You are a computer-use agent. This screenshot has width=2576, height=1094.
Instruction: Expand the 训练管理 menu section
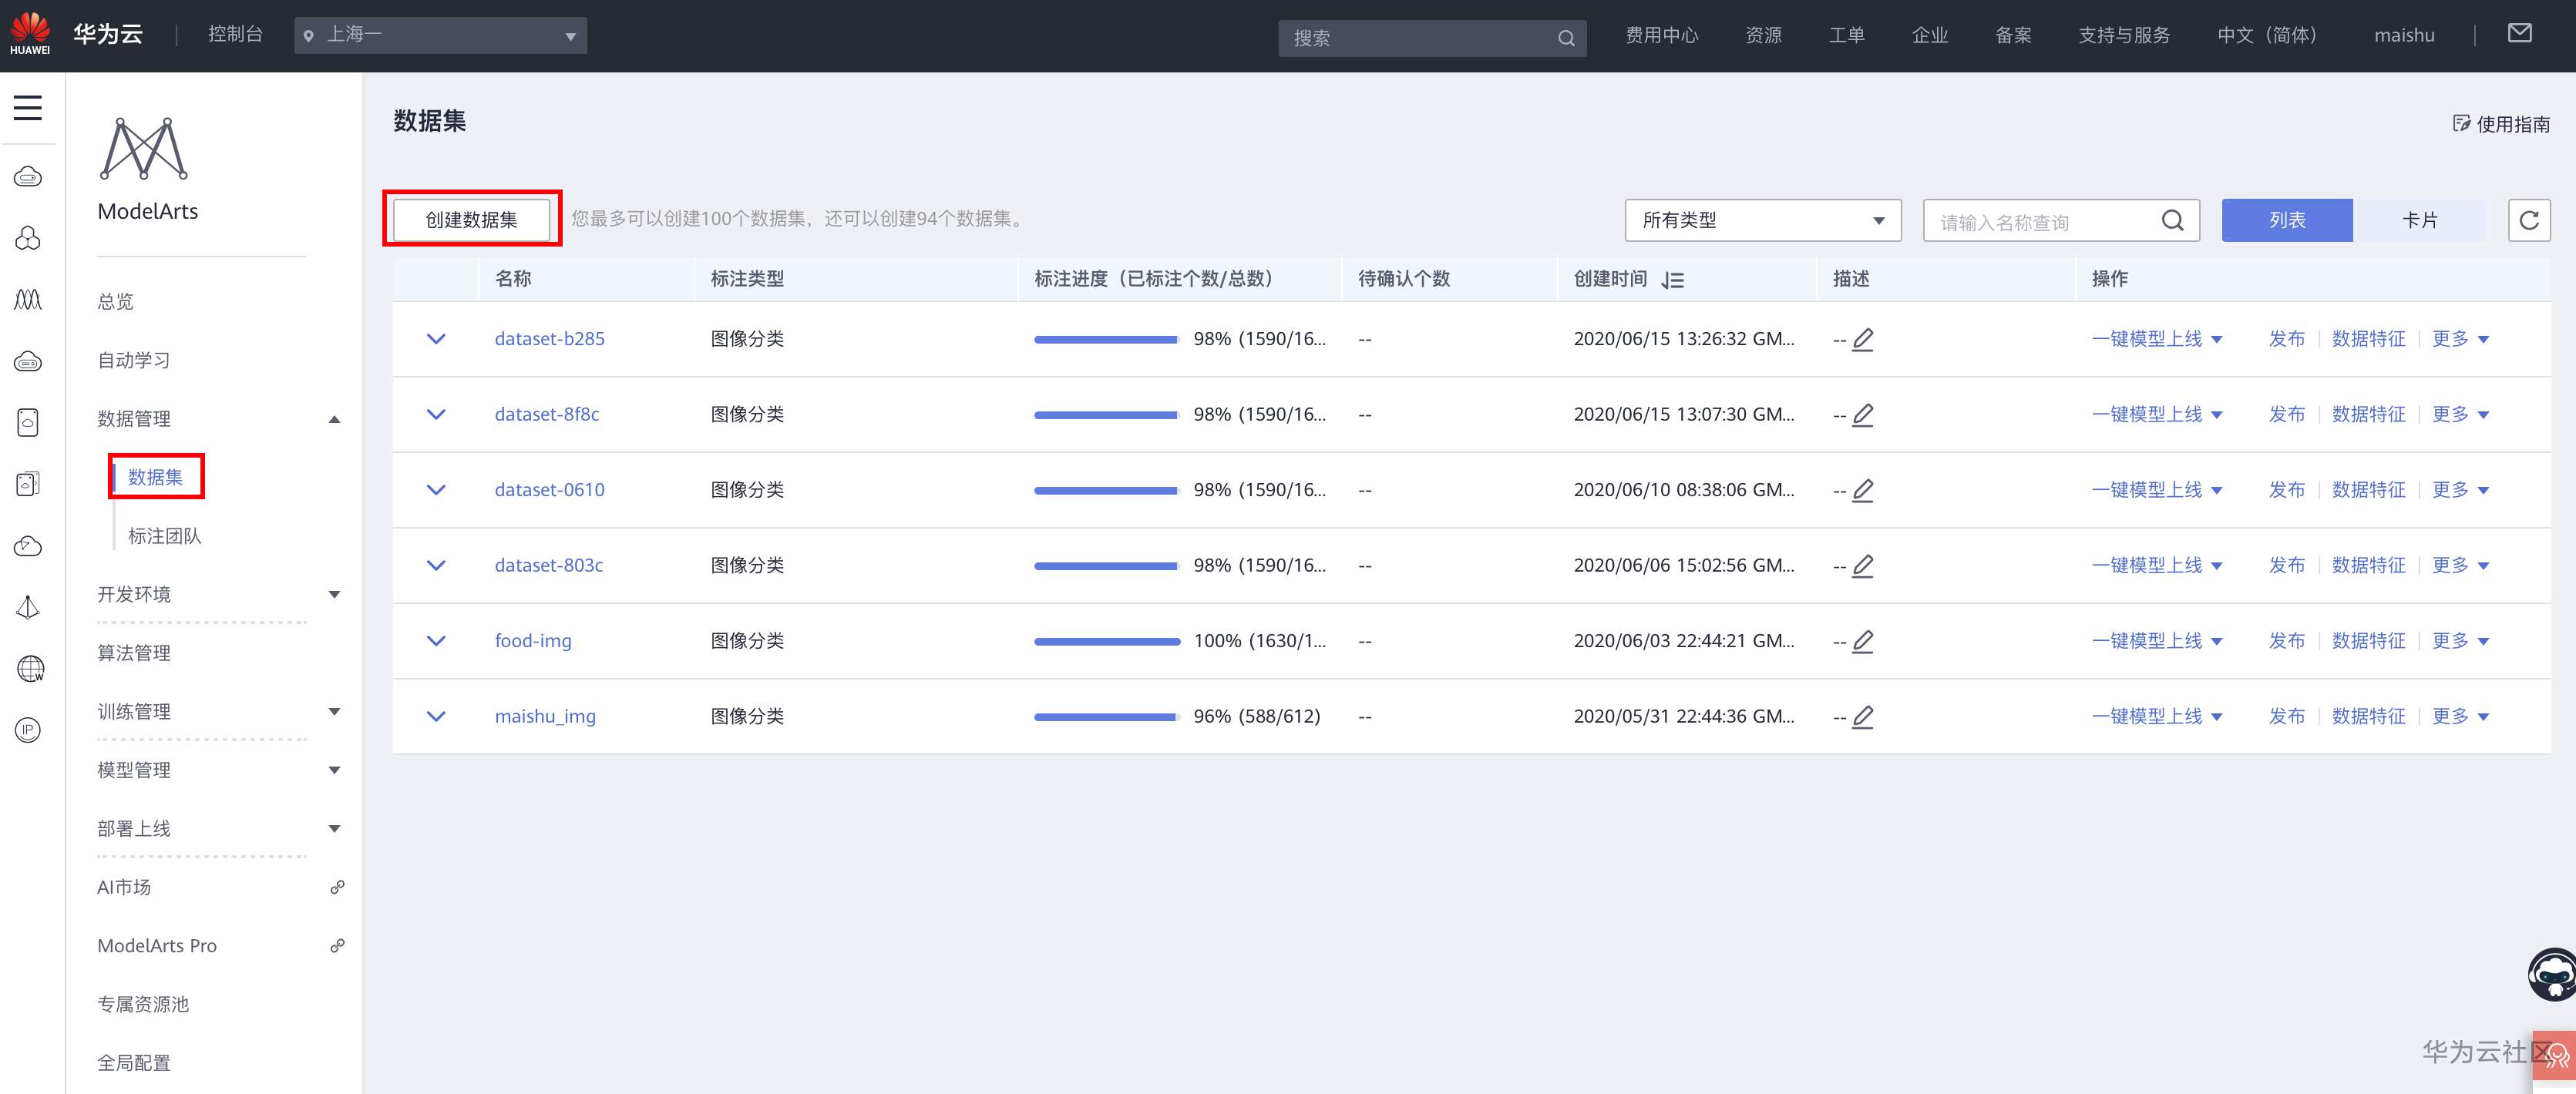(x=335, y=711)
